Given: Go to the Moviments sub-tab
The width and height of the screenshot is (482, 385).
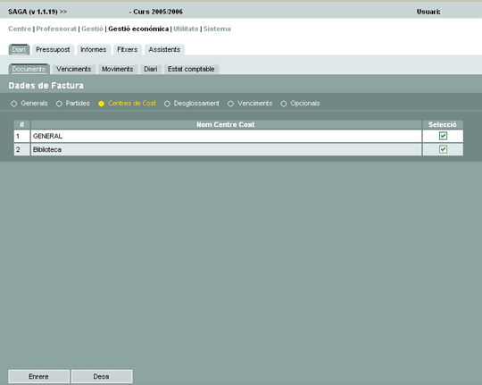Looking at the screenshot, I should [x=118, y=69].
